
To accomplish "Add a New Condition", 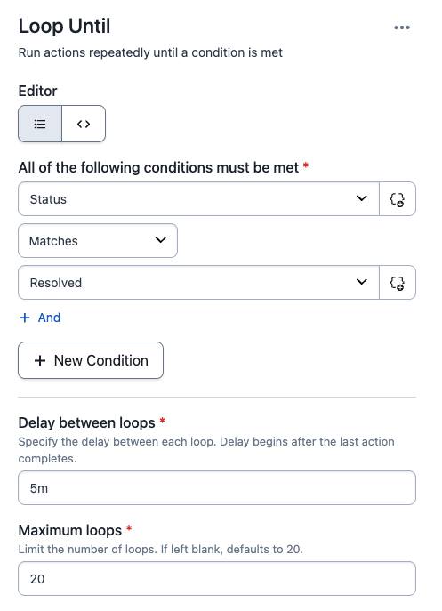I will click(91, 360).
